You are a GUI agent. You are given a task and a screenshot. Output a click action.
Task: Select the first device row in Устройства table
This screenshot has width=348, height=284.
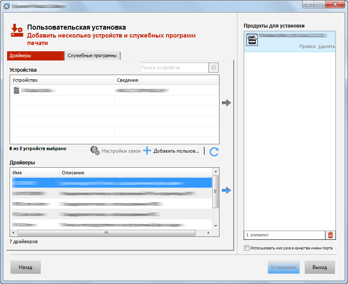tap(114, 90)
